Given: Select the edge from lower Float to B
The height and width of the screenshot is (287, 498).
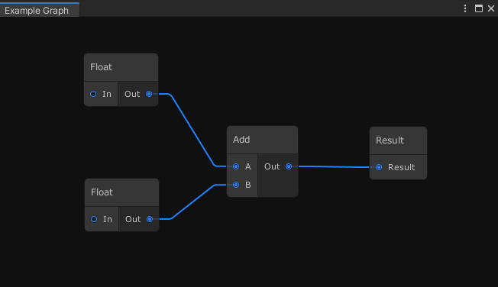Looking at the screenshot, I should pos(194,202).
